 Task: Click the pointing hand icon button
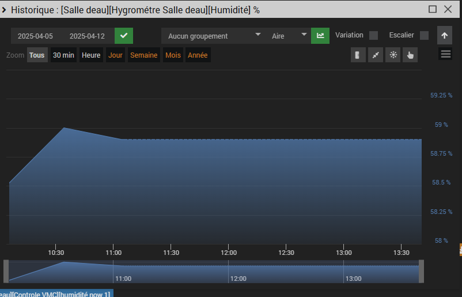pyautogui.click(x=410, y=55)
